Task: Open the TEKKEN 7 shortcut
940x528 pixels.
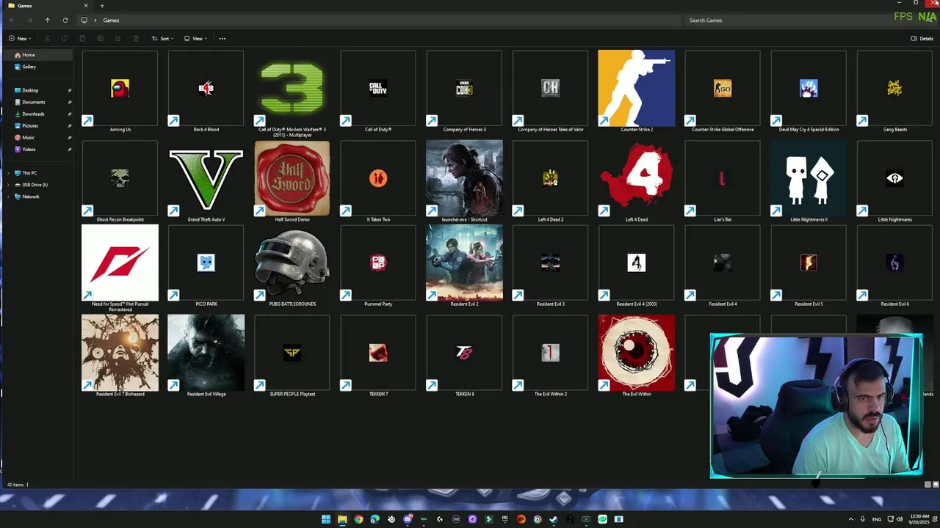Action: [x=378, y=356]
